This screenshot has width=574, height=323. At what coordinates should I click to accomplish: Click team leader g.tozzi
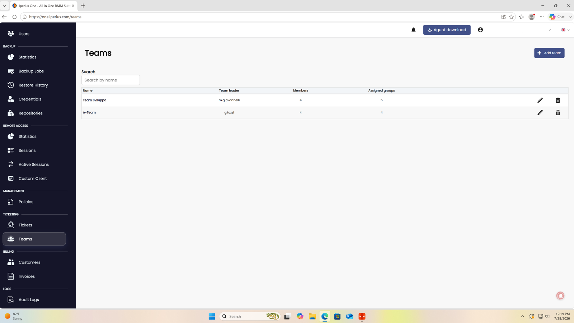(229, 112)
